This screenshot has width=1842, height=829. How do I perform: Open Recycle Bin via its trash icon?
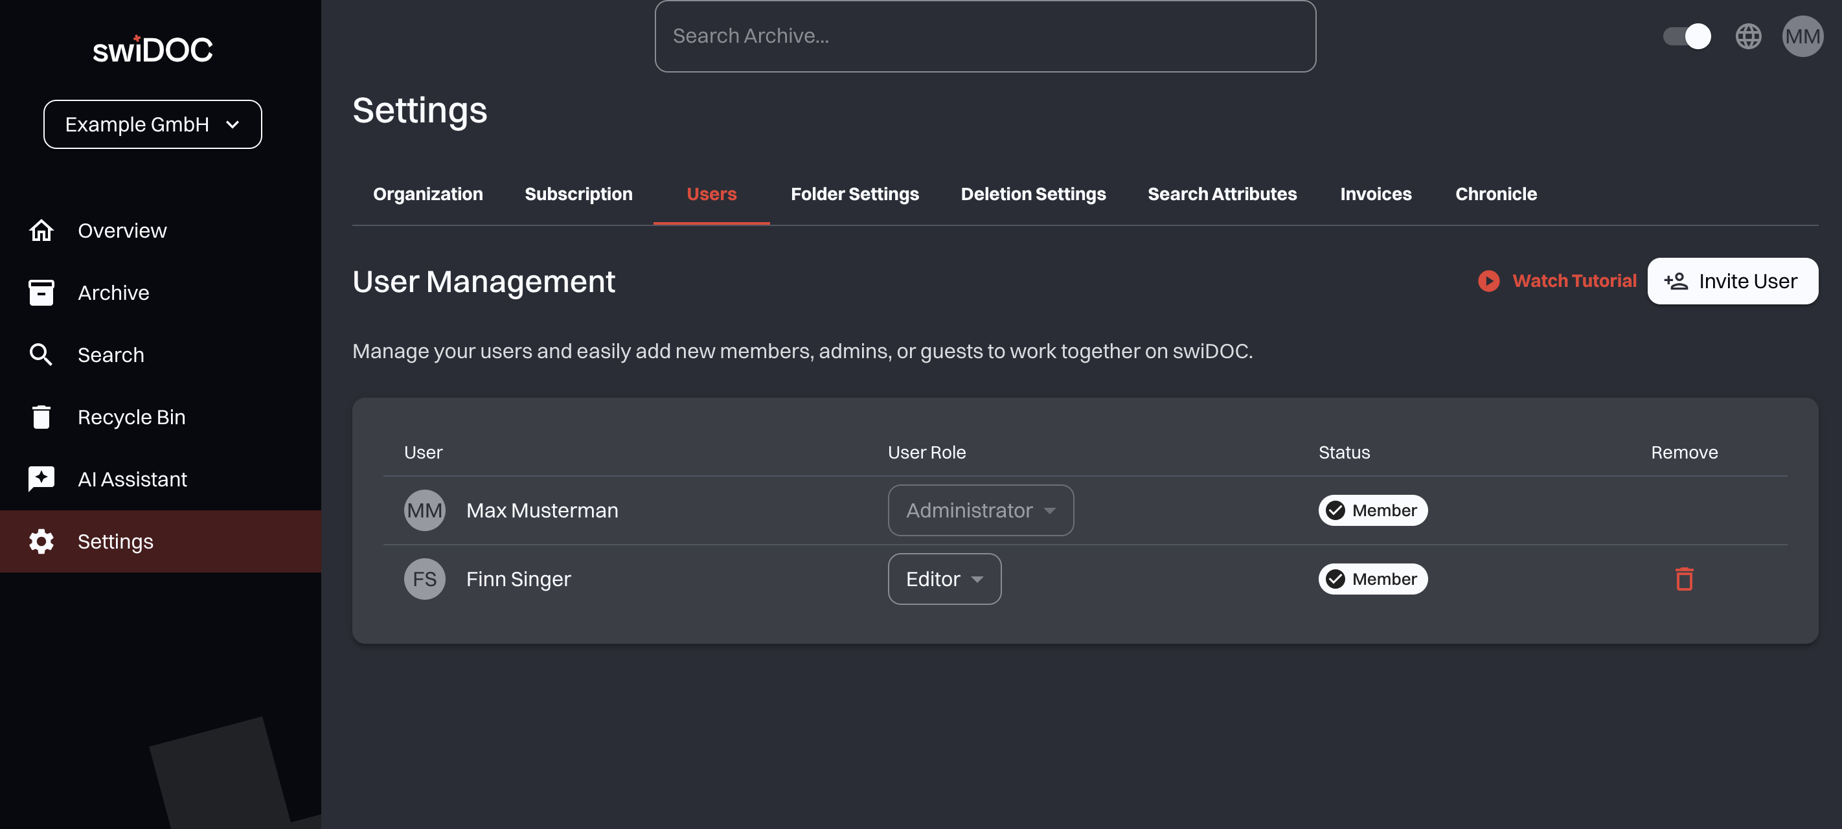pos(41,417)
